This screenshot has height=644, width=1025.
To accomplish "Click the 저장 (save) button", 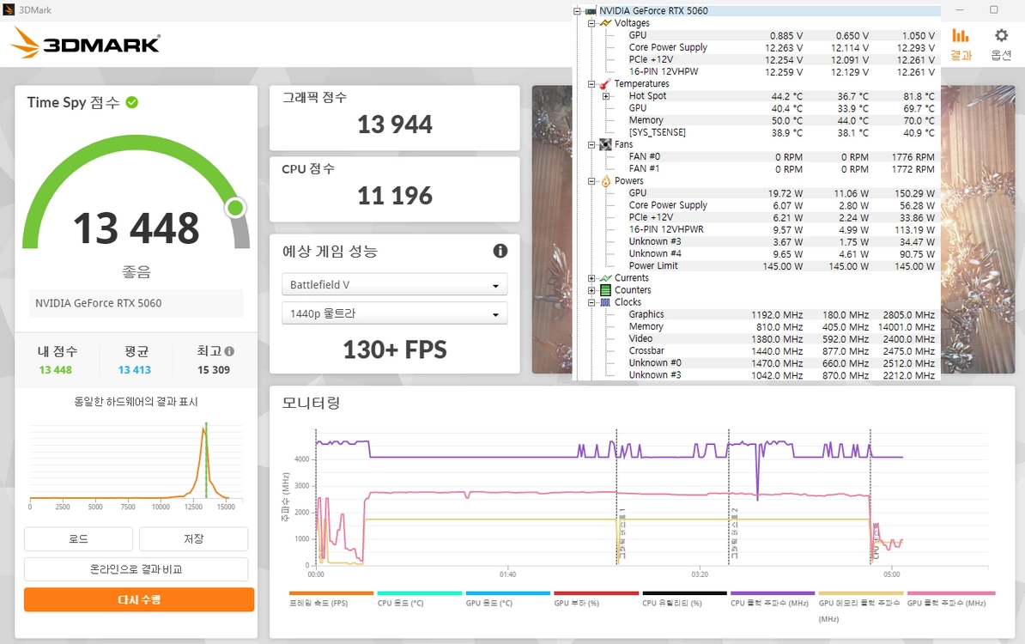I will [x=193, y=538].
